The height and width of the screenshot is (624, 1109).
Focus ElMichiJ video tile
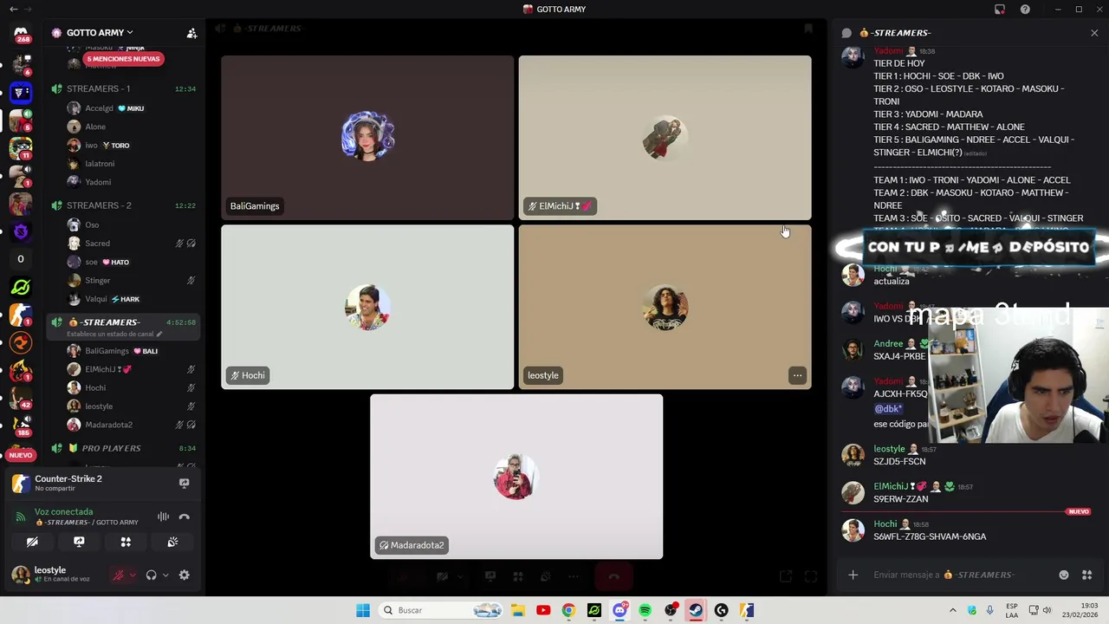pyautogui.click(x=665, y=138)
